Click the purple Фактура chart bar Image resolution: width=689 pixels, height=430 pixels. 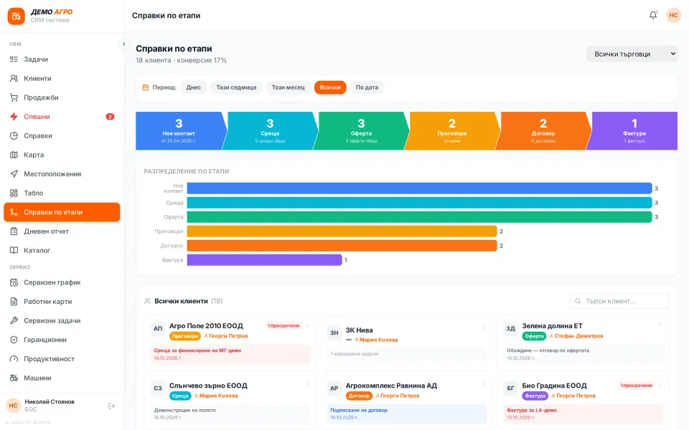tap(265, 260)
